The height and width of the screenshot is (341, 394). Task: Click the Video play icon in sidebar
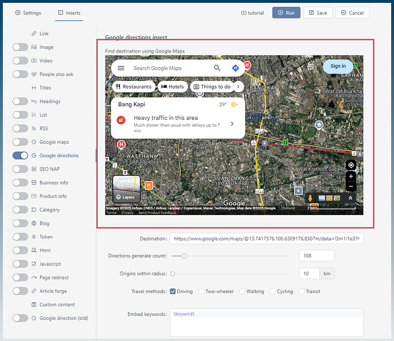coord(34,60)
